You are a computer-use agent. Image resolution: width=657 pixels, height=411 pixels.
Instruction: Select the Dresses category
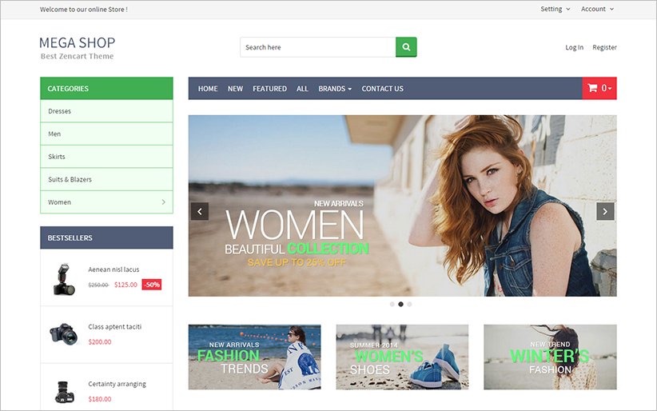pos(106,111)
